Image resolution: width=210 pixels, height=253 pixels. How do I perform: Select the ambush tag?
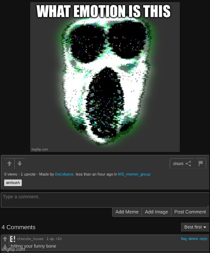13,183
